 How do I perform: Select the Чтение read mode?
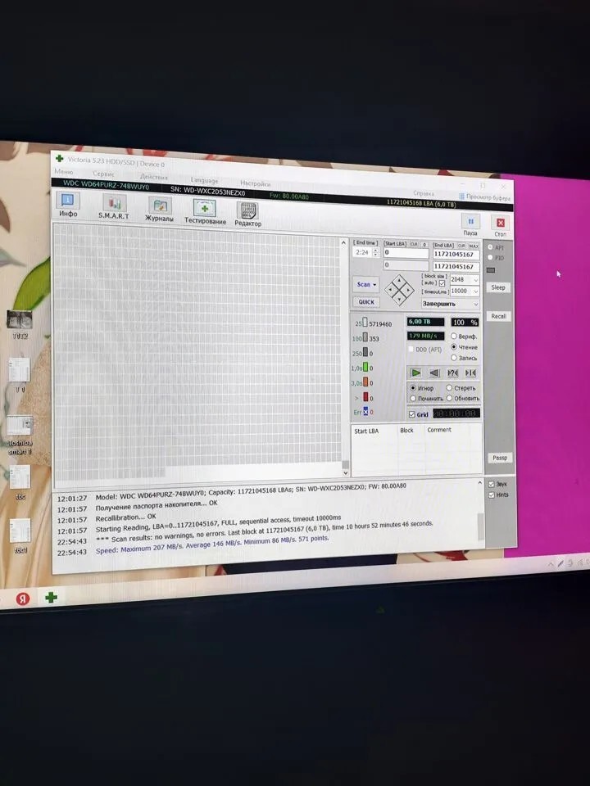click(x=453, y=346)
